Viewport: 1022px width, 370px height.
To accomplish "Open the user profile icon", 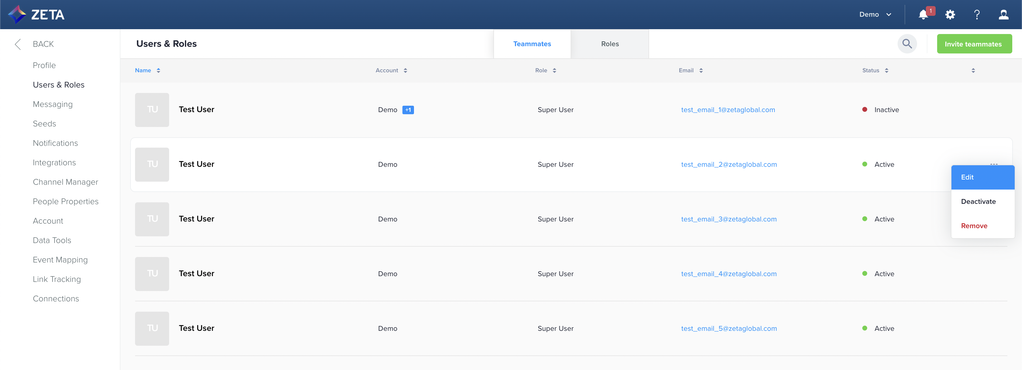I will click(x=1003, y=15).
